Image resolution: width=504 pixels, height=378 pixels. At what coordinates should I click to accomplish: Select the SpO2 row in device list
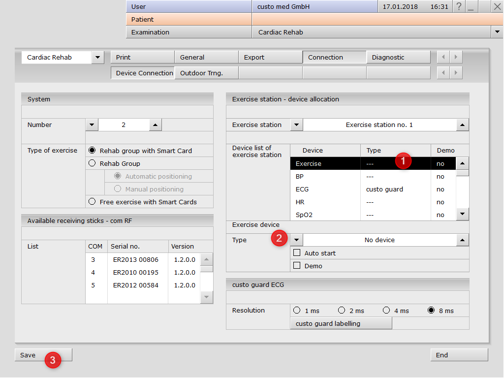(x=373, y=215)
